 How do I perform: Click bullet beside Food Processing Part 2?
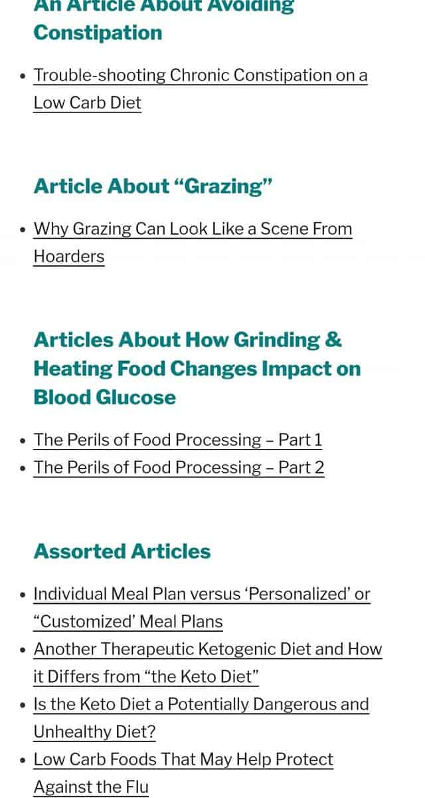(23, 467)
